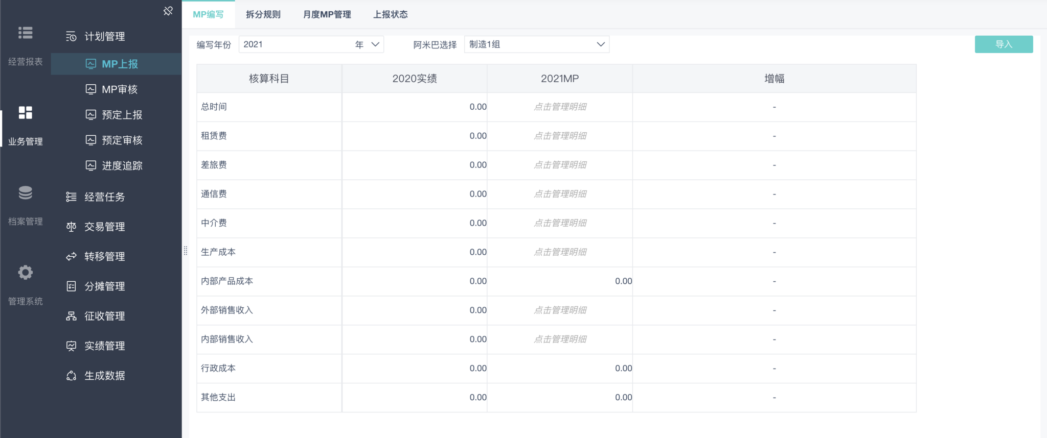Click the 征收管理 hierarchy icon
The image size is (1047, 438).
(72, 316)
